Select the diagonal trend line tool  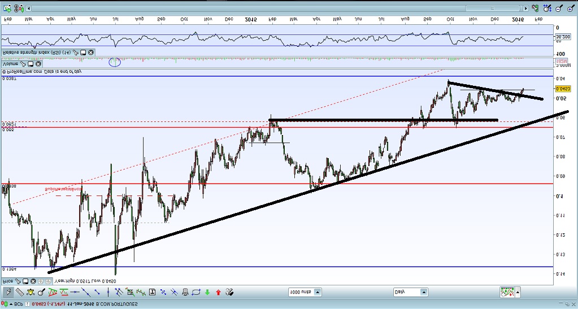(86, 293)
